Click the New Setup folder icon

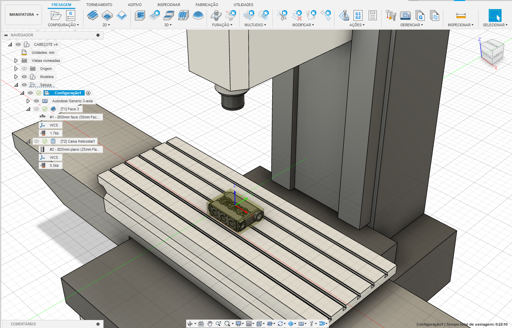[x=56, y=15]
